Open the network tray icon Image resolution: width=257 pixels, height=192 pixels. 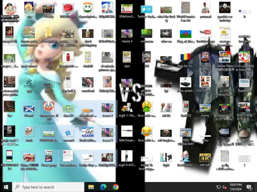(219, 187)
